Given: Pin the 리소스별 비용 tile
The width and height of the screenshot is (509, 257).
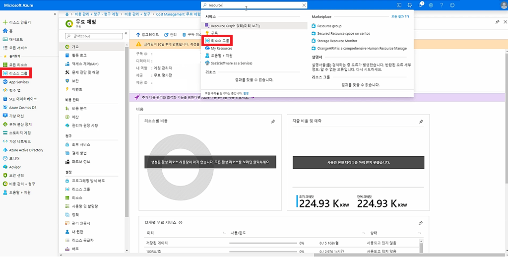Looking at the screenshot, I should point(273,122).
